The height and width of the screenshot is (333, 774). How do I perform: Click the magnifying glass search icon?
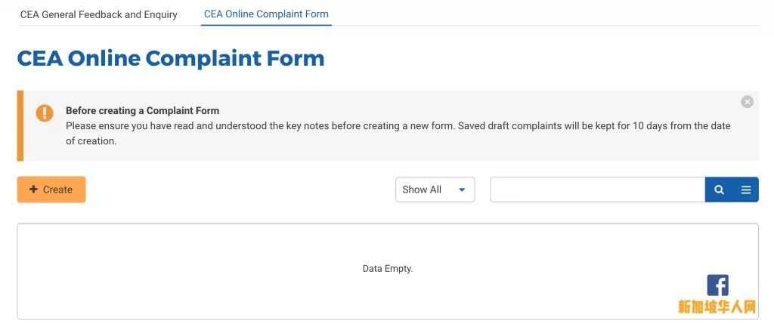pos(719,190)
